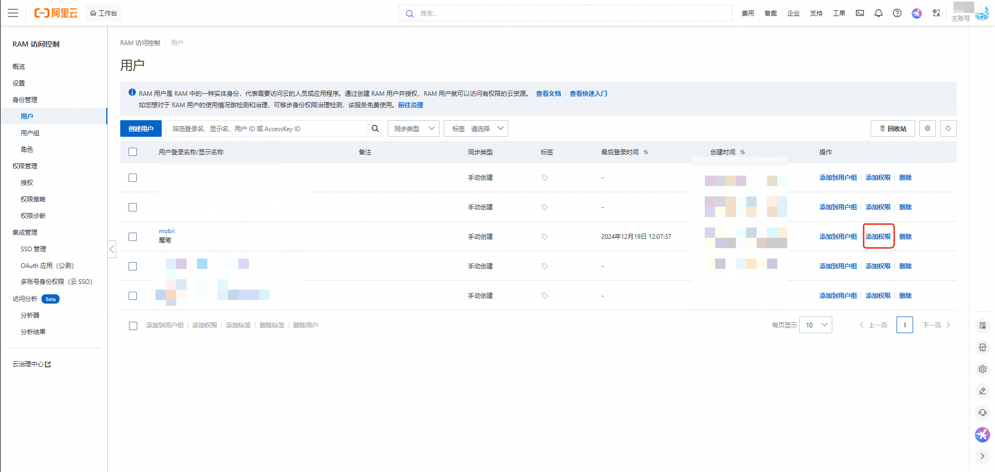995x472 pixels.
Task: Click 删除 in the mobi row
Action: click(905, 237)
